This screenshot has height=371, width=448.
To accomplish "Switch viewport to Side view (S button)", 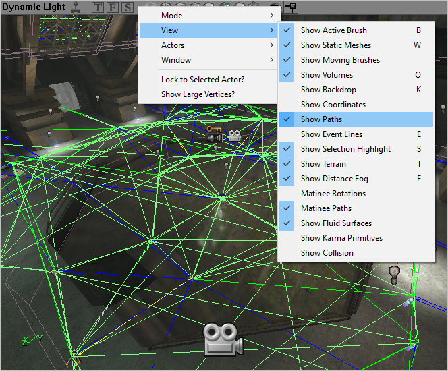I will point(126,7).
